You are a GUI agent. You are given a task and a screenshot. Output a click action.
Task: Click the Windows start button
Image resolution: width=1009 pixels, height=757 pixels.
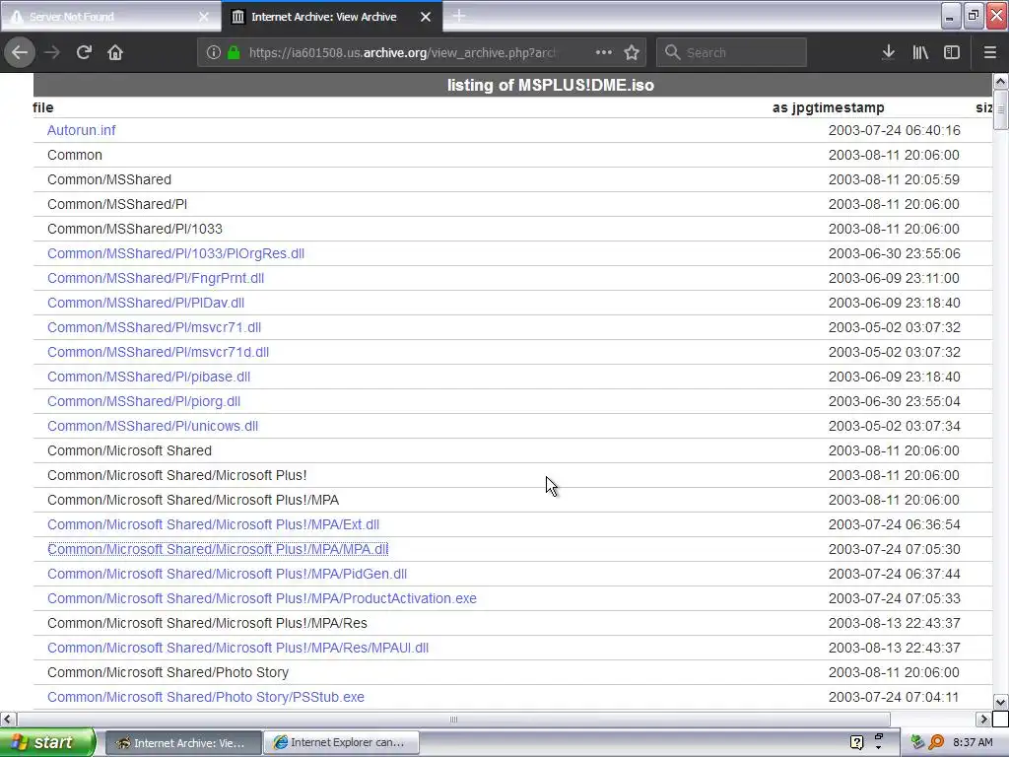point(47,742)
